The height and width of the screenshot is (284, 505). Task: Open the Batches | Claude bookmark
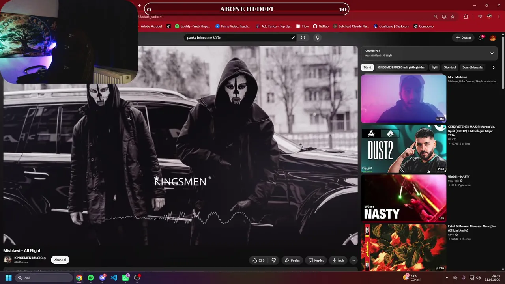click(351, 26)
